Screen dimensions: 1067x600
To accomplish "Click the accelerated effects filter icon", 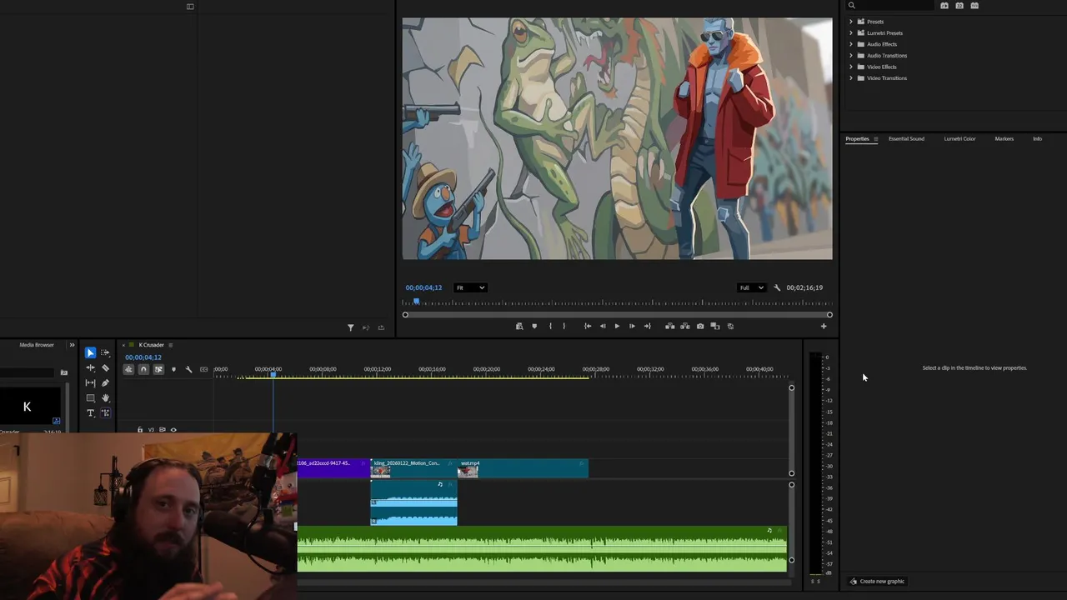I will [x=944, y=5].
